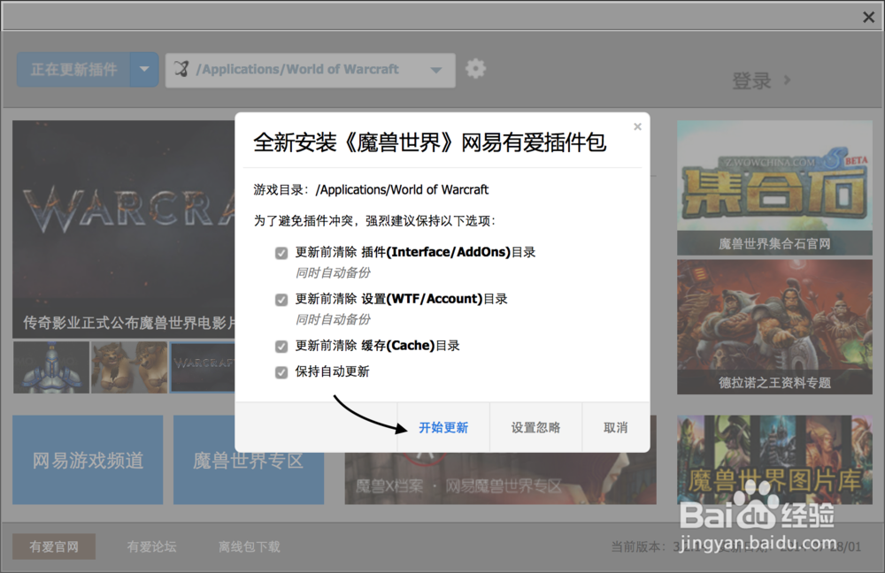The image size is (885, 573).
Task: Open the 魔兽世界集合石官网 banner
Action: [x=774, y=187]
